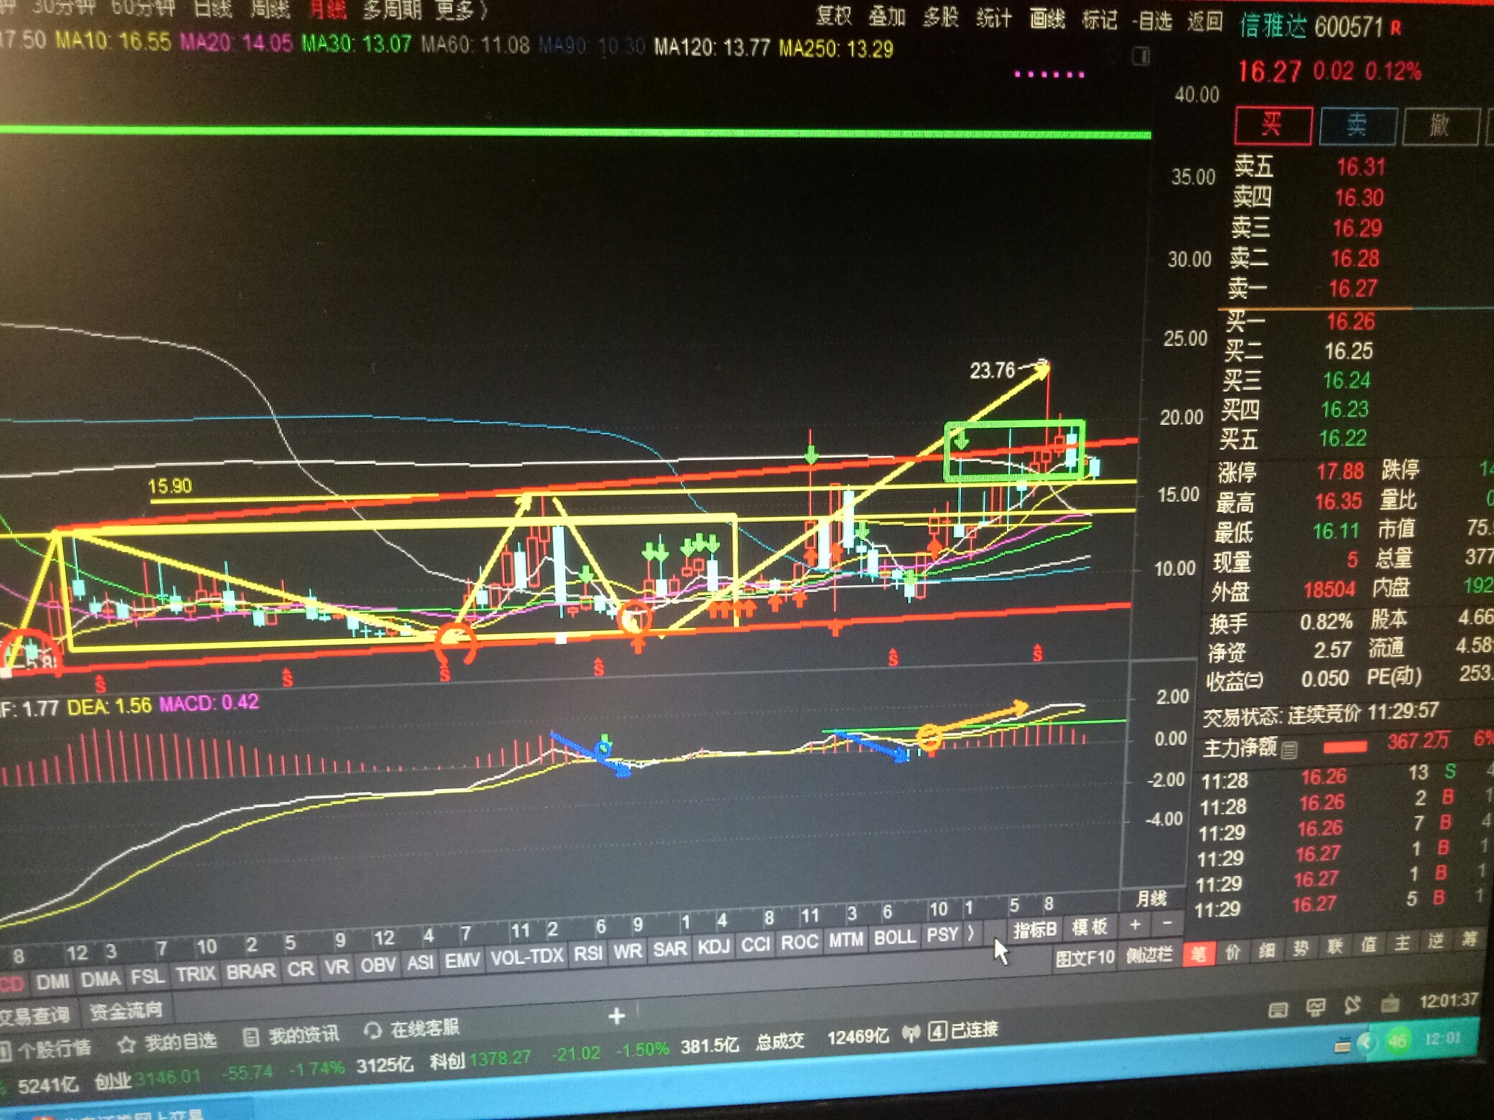The width and height of the screenshot is (1494, 1120).
Task: Expand more indicators arrow after PSY
Action: [971, 933]
